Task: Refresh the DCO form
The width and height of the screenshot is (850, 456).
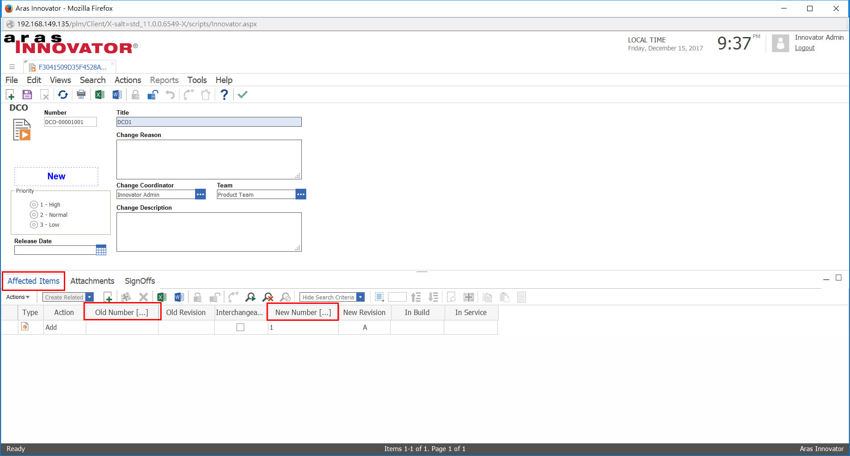Action: [x=63, y=95]
